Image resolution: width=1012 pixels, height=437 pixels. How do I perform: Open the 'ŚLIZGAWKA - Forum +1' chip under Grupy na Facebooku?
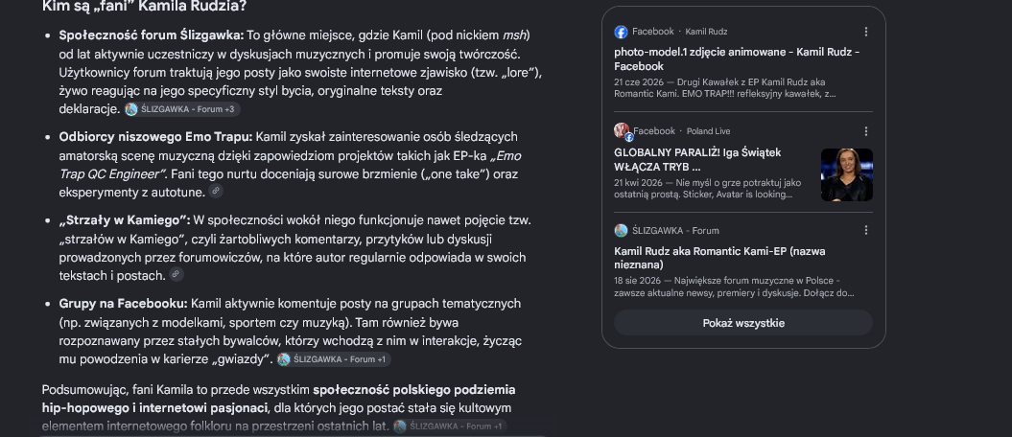[x=334, y=359]
